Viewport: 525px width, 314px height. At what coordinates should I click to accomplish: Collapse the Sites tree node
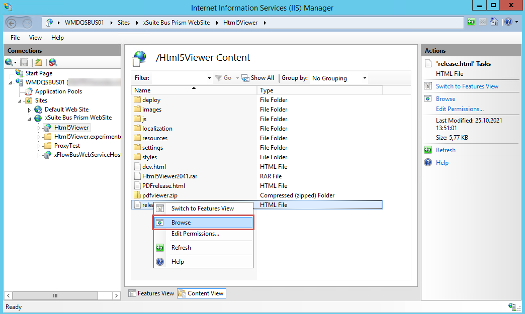[20, 101]
